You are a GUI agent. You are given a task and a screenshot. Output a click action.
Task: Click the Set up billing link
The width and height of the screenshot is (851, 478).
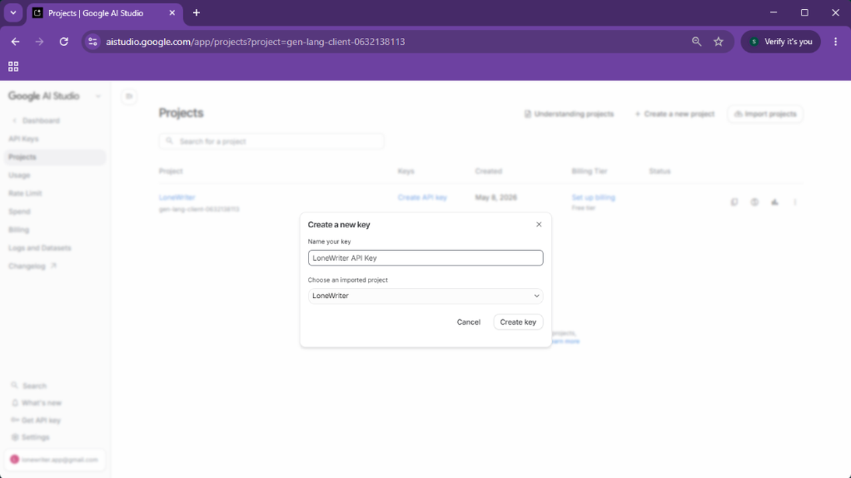(593, 197)
